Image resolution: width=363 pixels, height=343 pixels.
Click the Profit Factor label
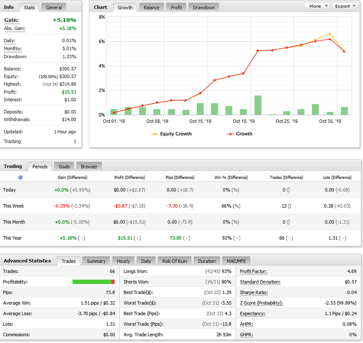pos(253,272)
